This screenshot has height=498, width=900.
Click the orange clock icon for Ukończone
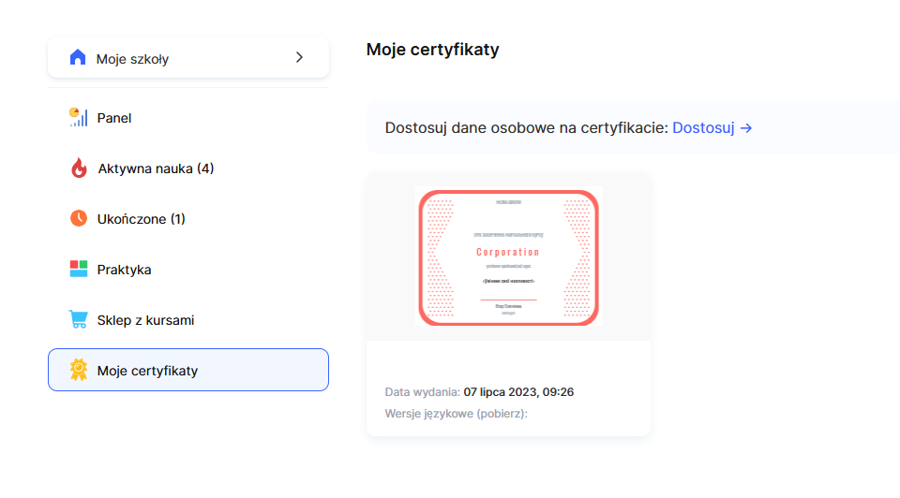click(x=78, y=219)
